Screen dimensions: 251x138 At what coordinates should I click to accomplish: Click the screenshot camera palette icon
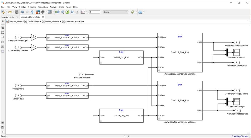click(x=3, y=123)
